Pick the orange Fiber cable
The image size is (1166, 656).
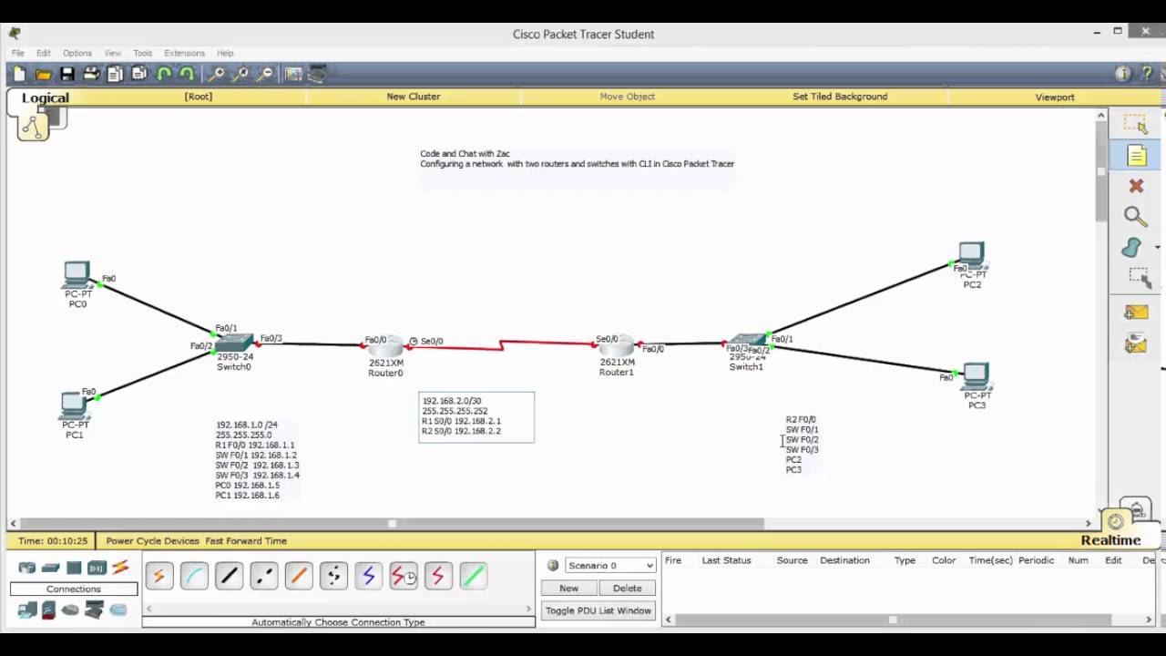click(x=299, y=576)
